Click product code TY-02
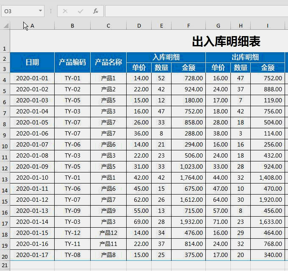This screenshot has width=288, height=271. pos(72,89)
